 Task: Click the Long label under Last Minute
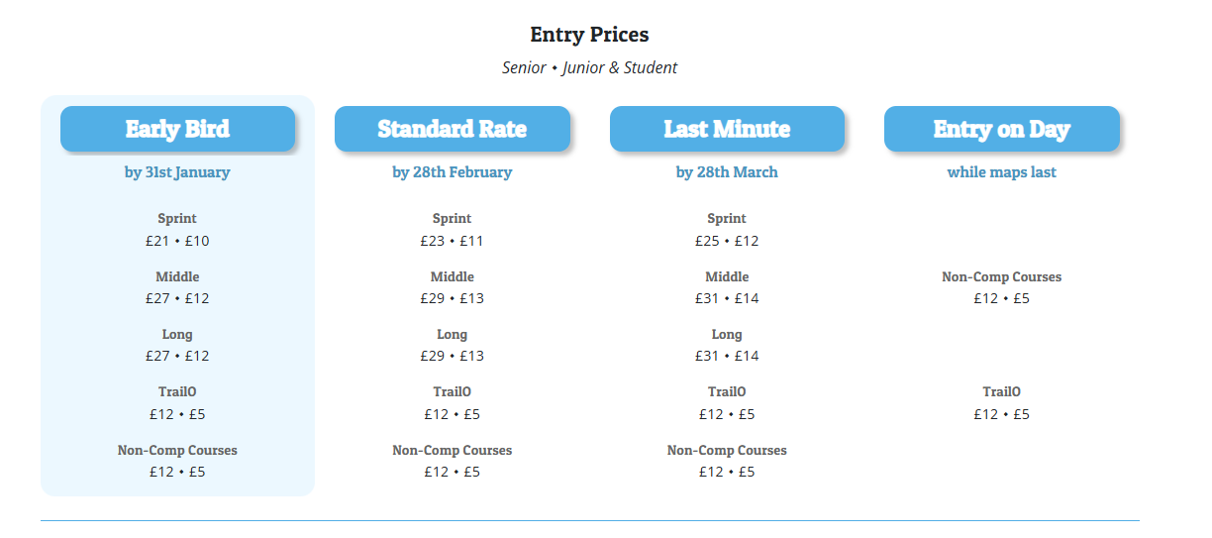pyautogui.click(x=727, y=334)
